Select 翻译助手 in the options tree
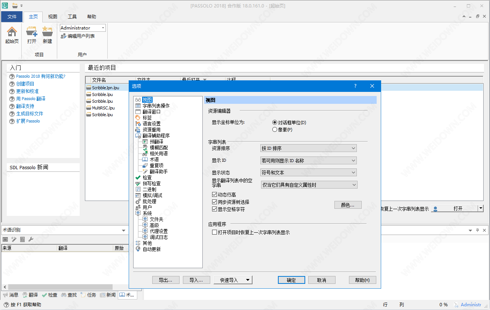 pos(159,171)
